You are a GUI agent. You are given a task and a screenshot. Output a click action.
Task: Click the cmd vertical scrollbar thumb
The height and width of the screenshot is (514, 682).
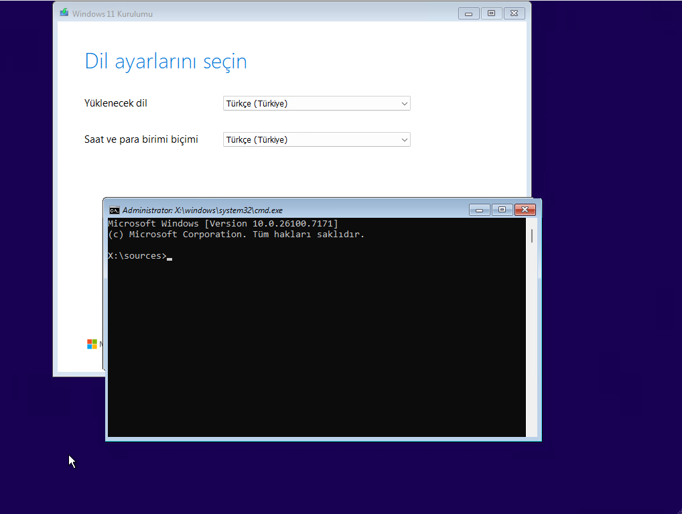pyautogui.click(x=532, y=235)
